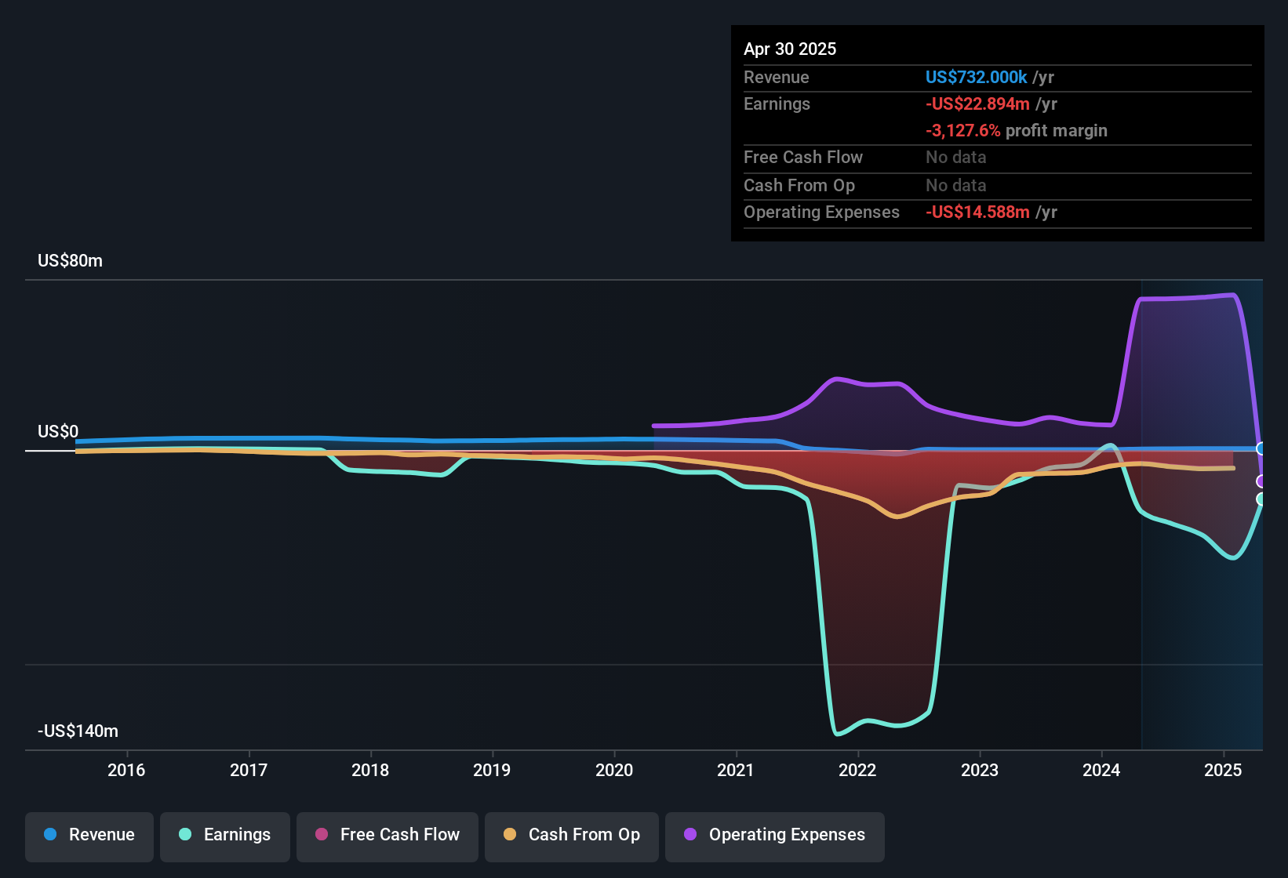This screenshot has width=1288, height=878.
Task: Click the -US$22.894m earnings value
Action: coord(977,103)
